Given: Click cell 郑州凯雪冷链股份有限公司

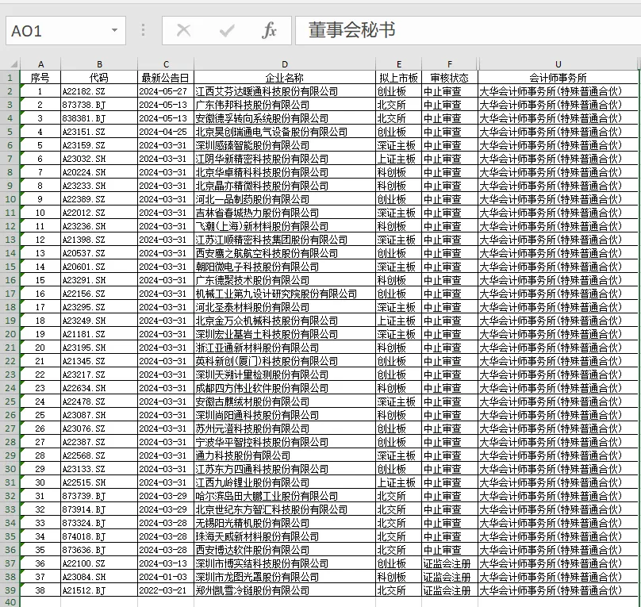Looking at the screenshot, I should pyautogui.click(x=285, y=590).
